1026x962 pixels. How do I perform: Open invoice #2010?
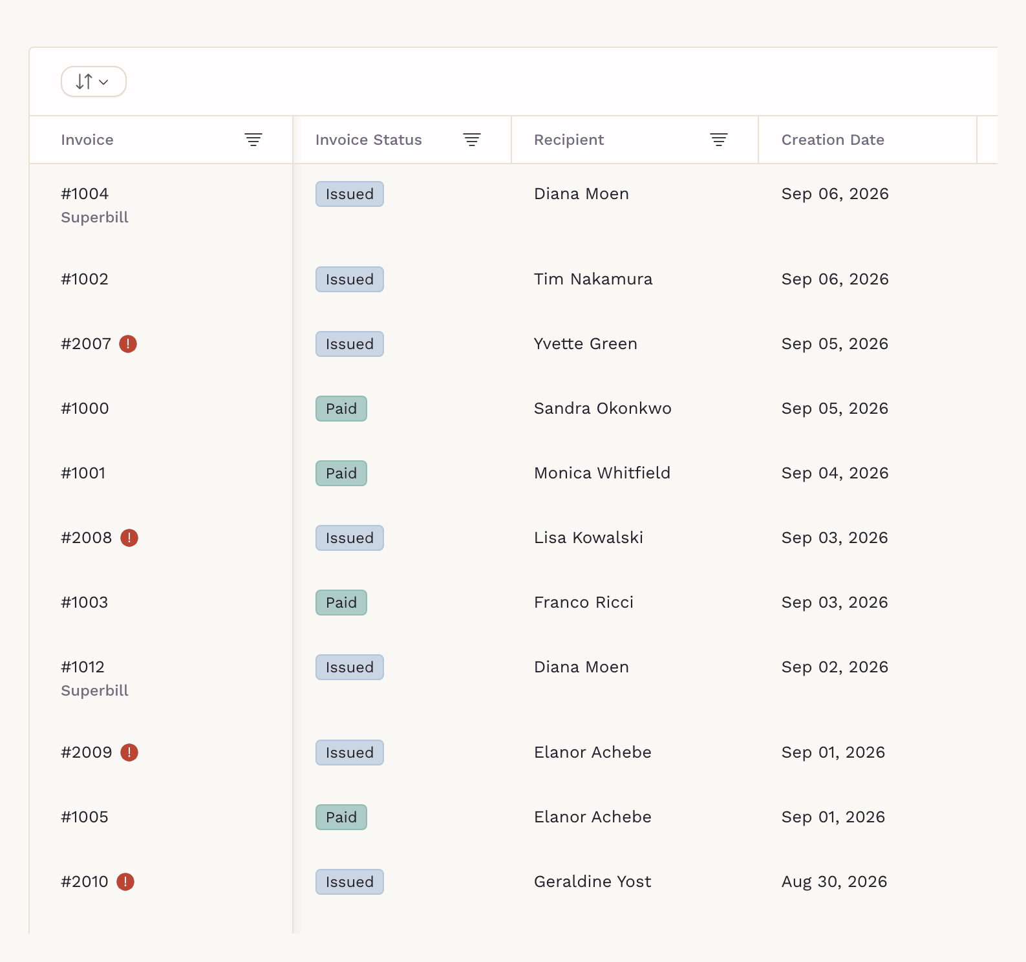coord(85,882)
